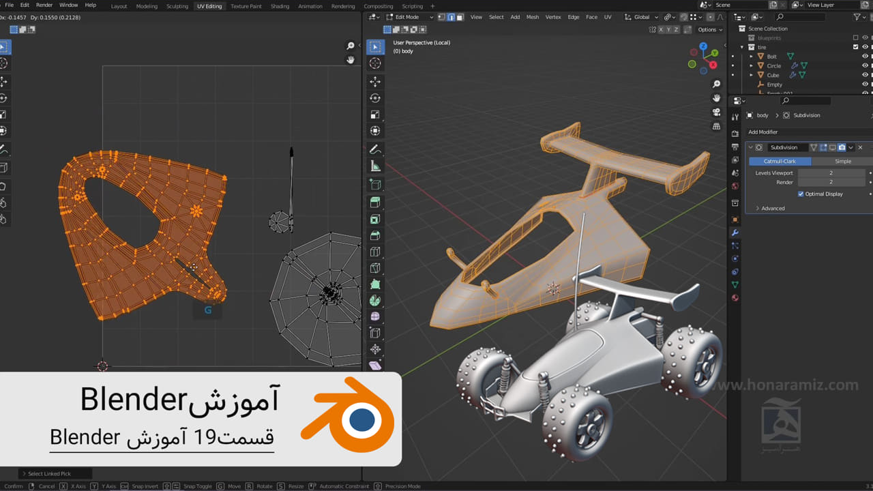The height and width of the screenshot is (491, 873).
Task: Choose the Bevel tool
Action: (x=375, y=235)
